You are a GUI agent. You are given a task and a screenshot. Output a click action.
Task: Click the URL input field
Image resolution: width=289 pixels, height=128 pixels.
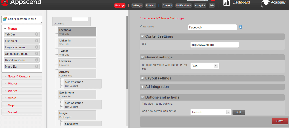click(x=214, y=45)
